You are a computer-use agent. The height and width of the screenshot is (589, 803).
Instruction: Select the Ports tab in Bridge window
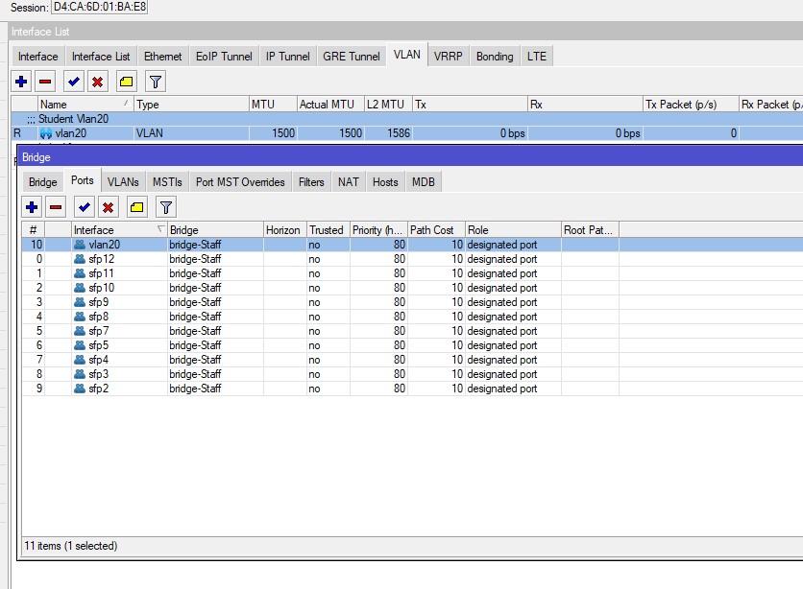(x=83, y=180)
